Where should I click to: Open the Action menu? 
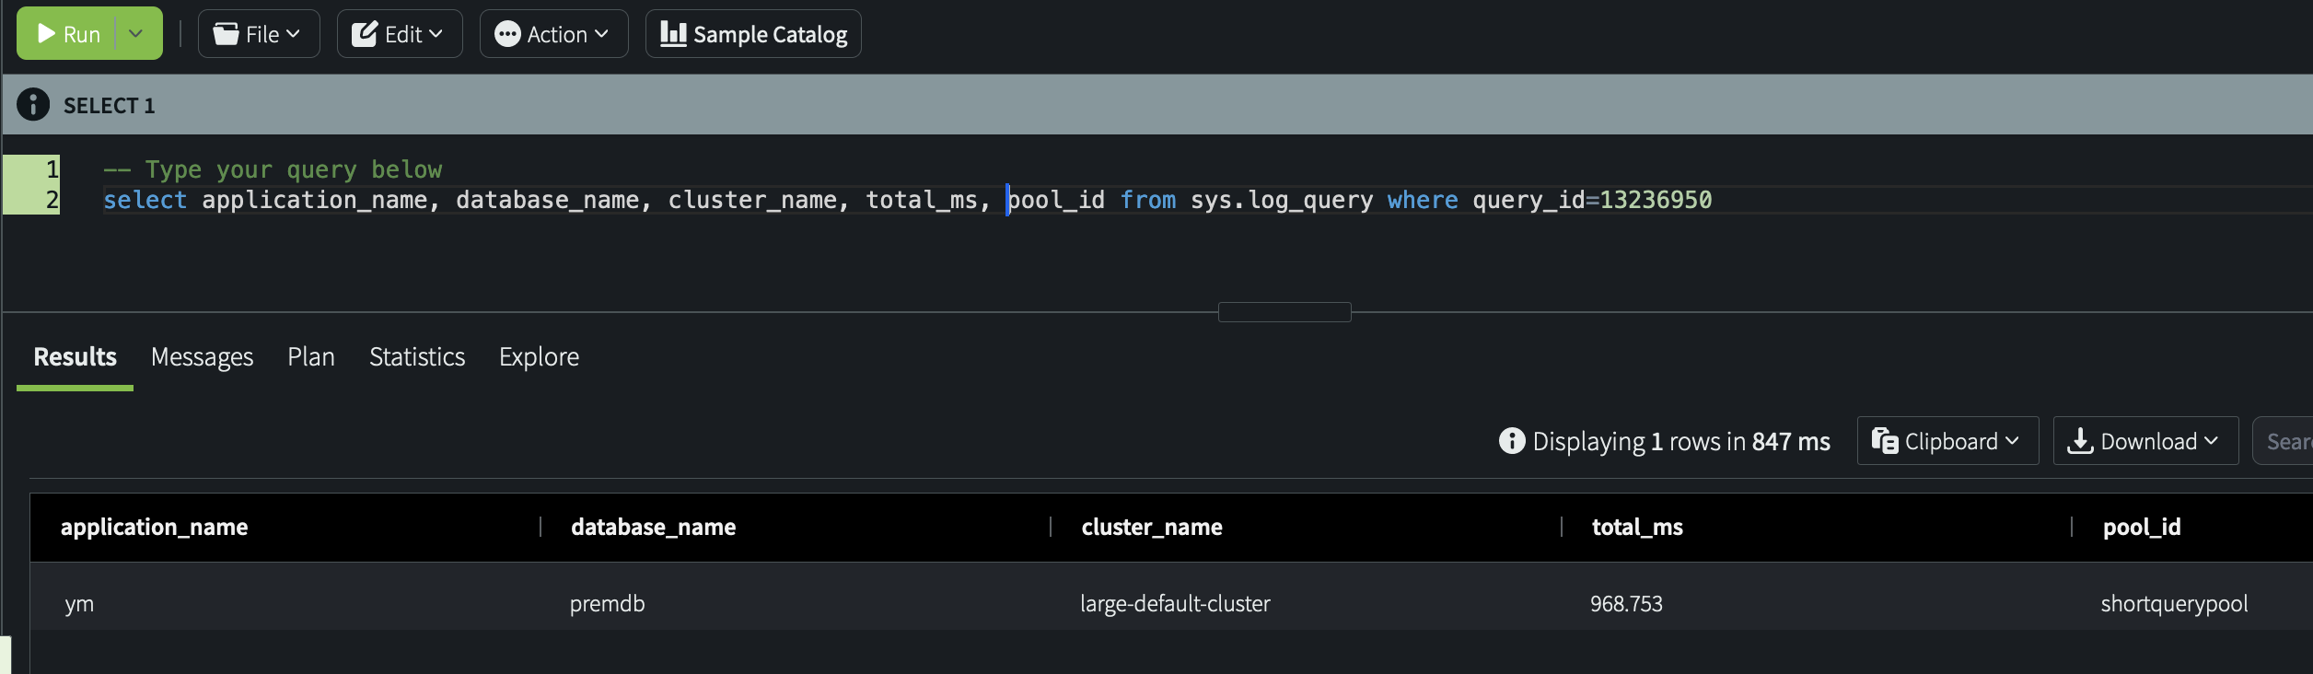(552, 34)
